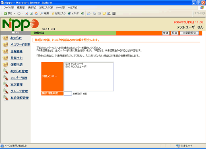Open the 表示(V) menu

click(32, 8)
